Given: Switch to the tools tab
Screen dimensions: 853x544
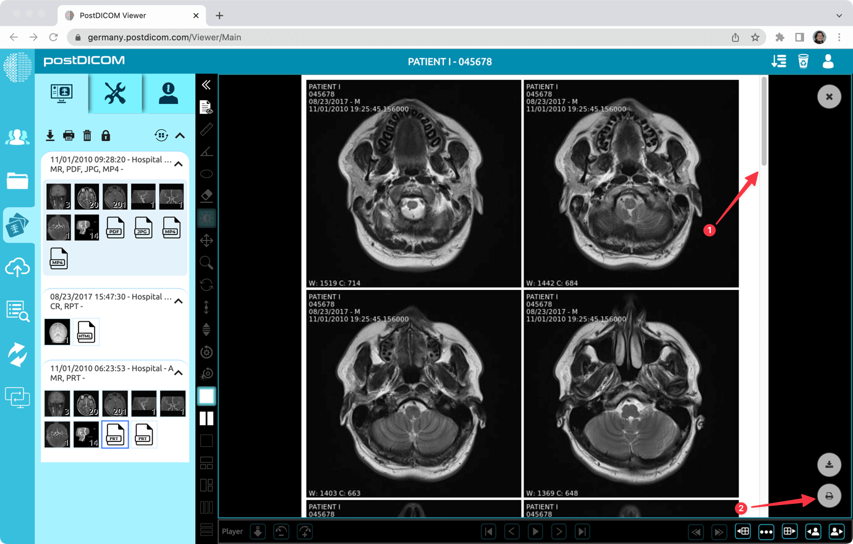Looking at the screenshot, I should tap(115, 93).
